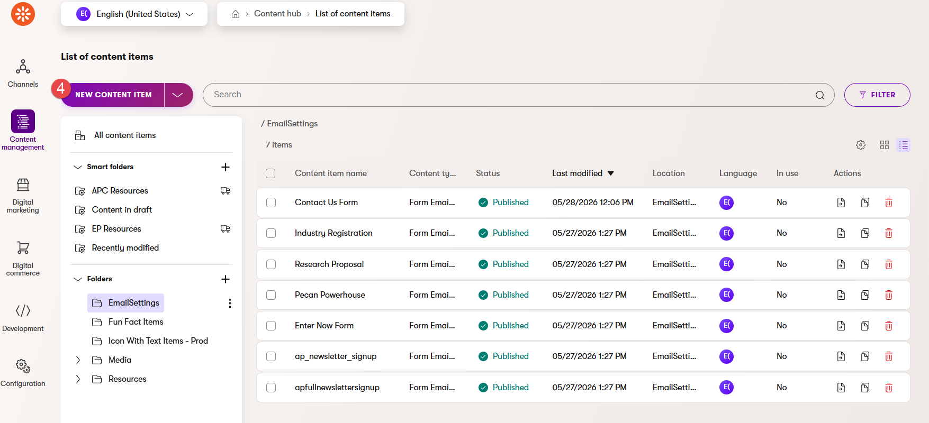Open the listing settings gear
Image resolution: width=929 pixels, height=423 pixels.
(x=861, y=145)
